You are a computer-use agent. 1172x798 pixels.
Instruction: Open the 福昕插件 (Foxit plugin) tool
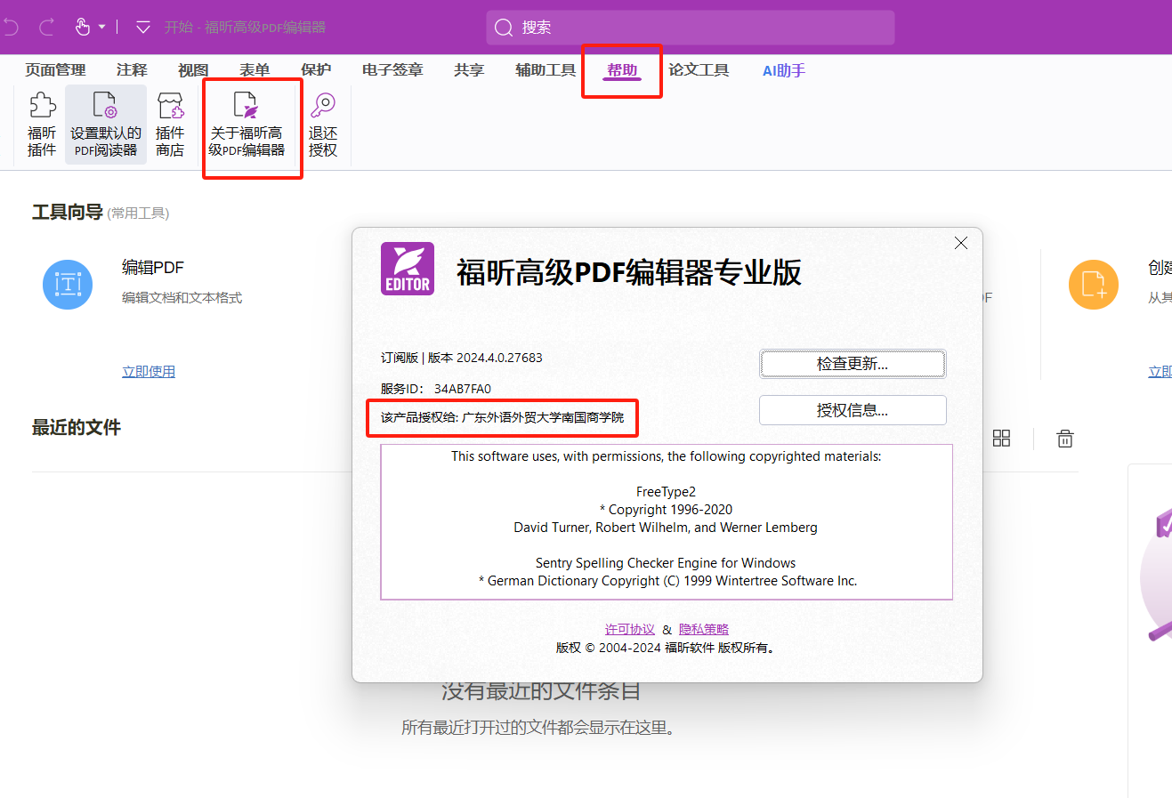click(41, 122)
